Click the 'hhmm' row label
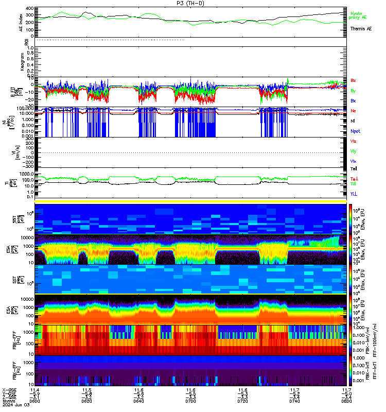The image size is (386, 412). (x=9, y=401)
